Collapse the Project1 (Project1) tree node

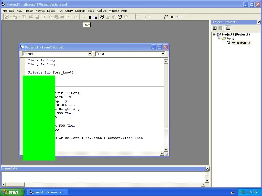pos(214,34)
